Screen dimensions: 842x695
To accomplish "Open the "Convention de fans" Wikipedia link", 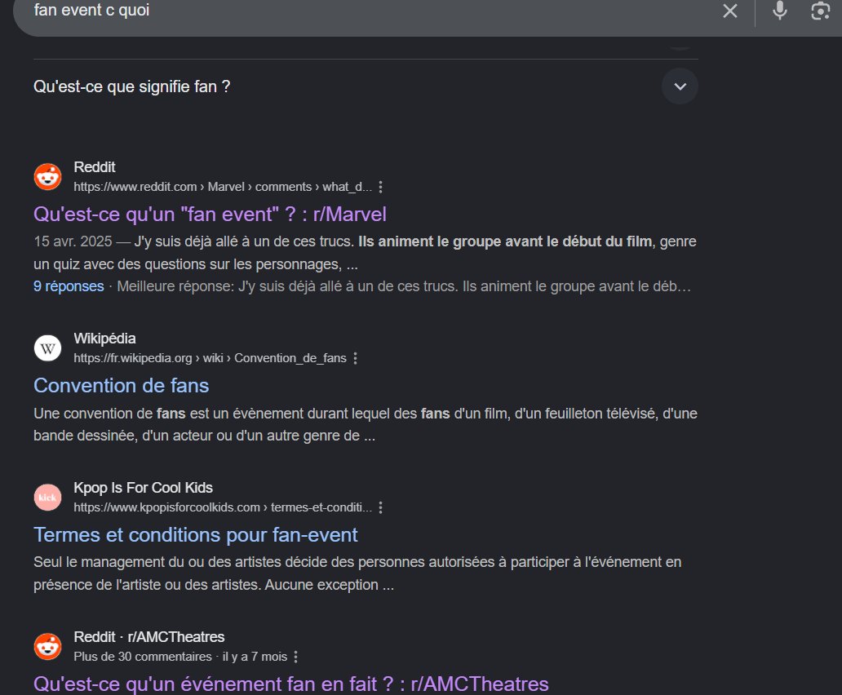I will tap(122, 385).
